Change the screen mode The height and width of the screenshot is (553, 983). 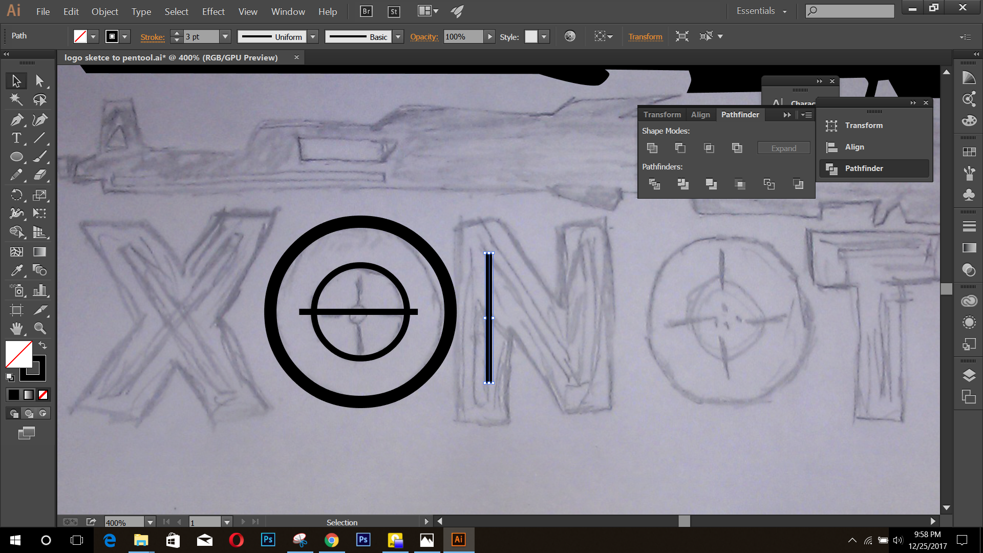(x=27, y=433)
